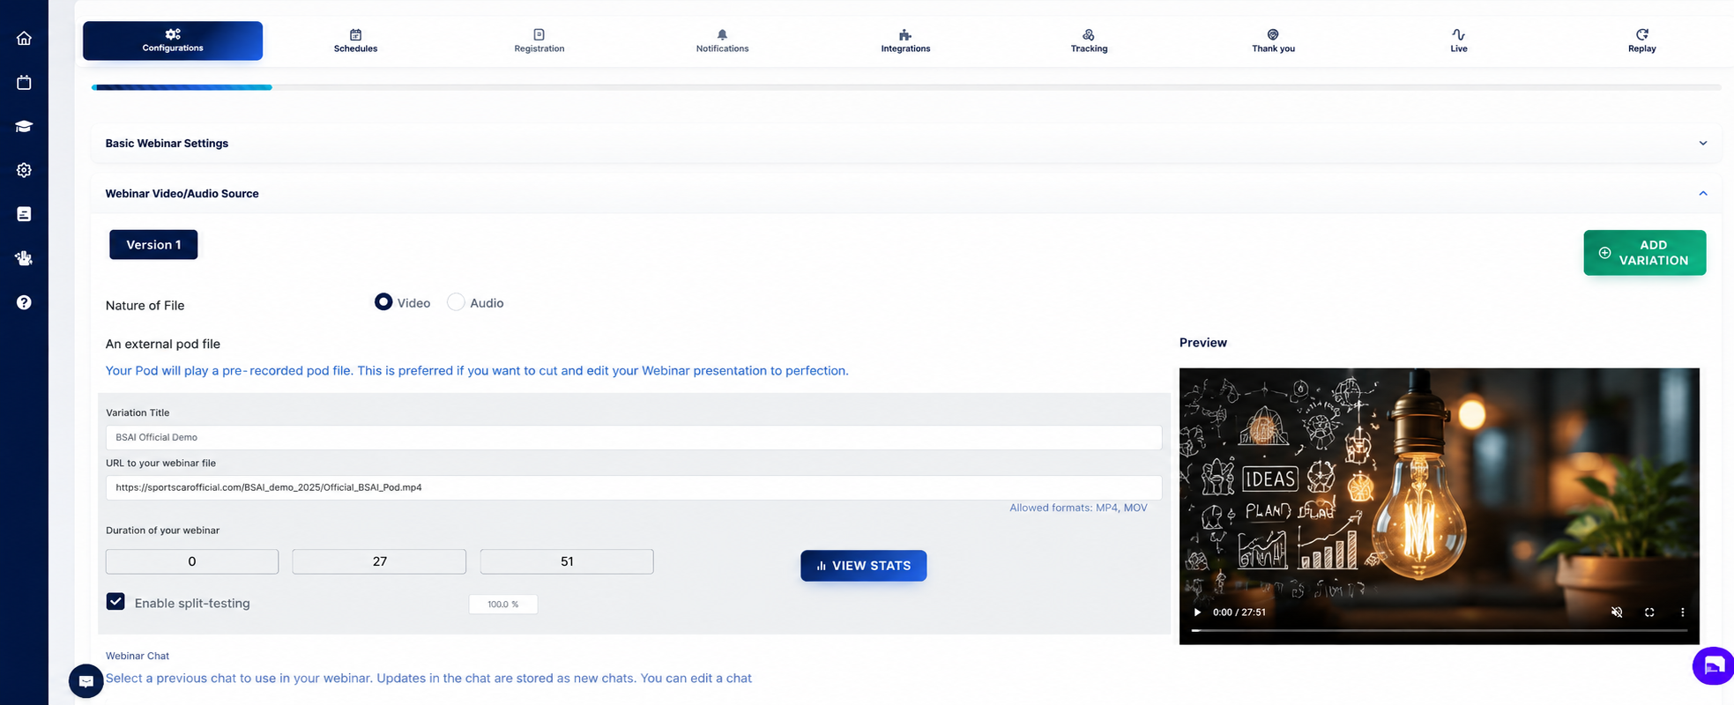Switch to the Live tab
1734x705 pixels.
point(1459,41)
